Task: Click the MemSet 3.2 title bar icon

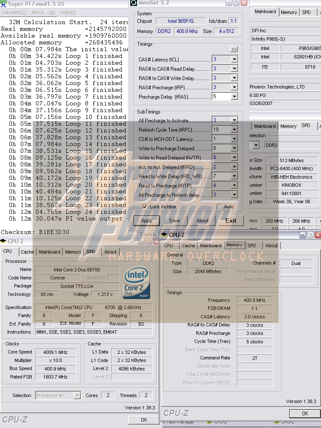Action: pyautogui.click(x=134, y=3)
